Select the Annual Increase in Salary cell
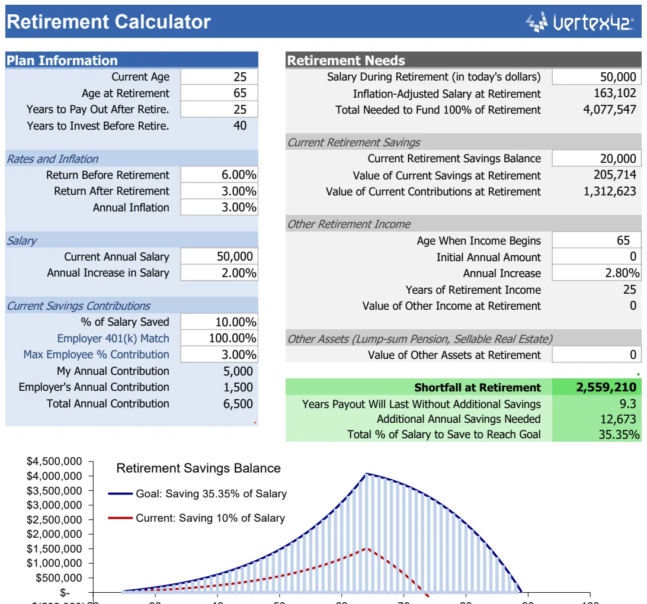 (219, 272)
